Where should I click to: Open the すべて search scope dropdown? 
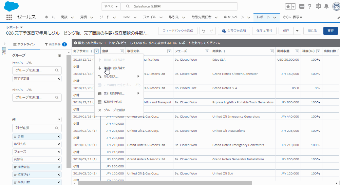111,6
